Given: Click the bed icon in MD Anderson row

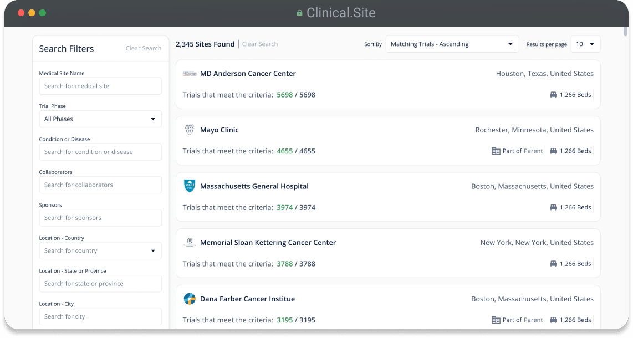Looking at the screenshot, I should (x=553, y=95).
